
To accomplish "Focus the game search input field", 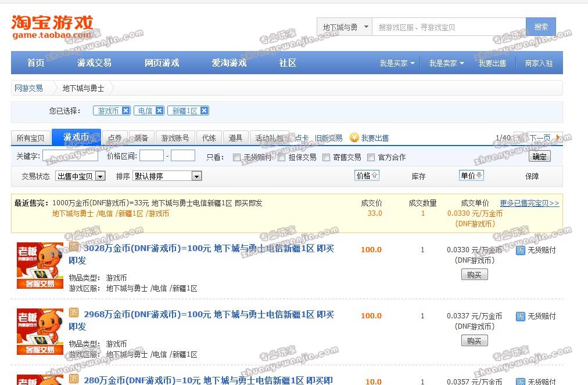I will [449, 27].
